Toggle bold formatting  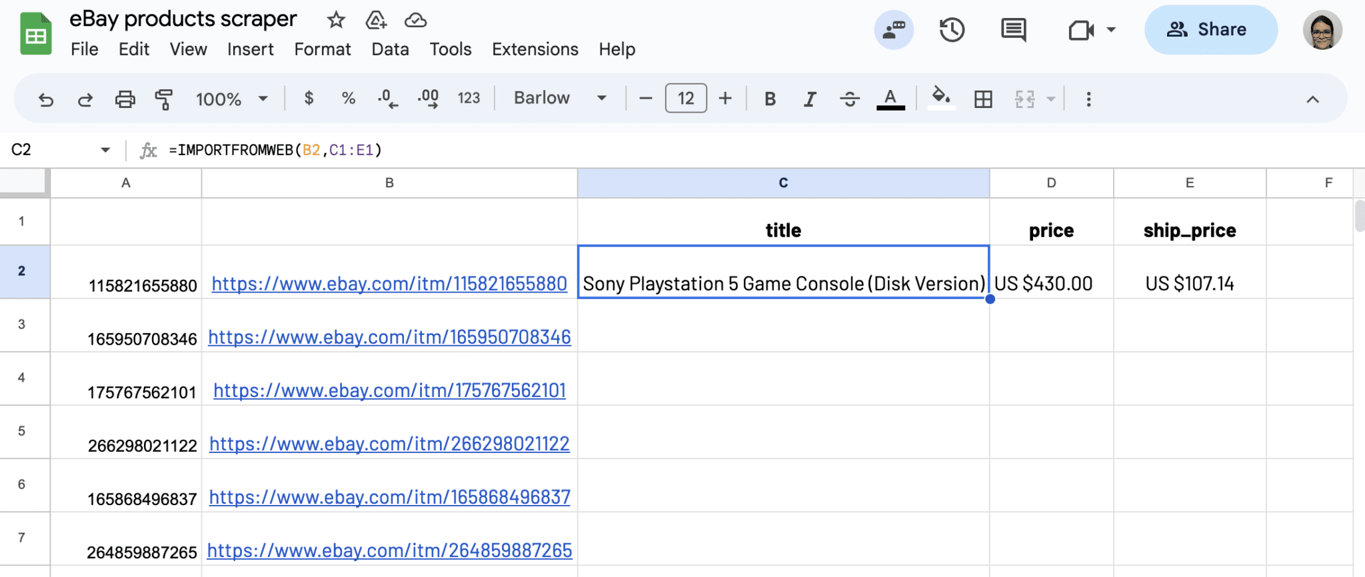pyautogui.click(x=770, y=99)
